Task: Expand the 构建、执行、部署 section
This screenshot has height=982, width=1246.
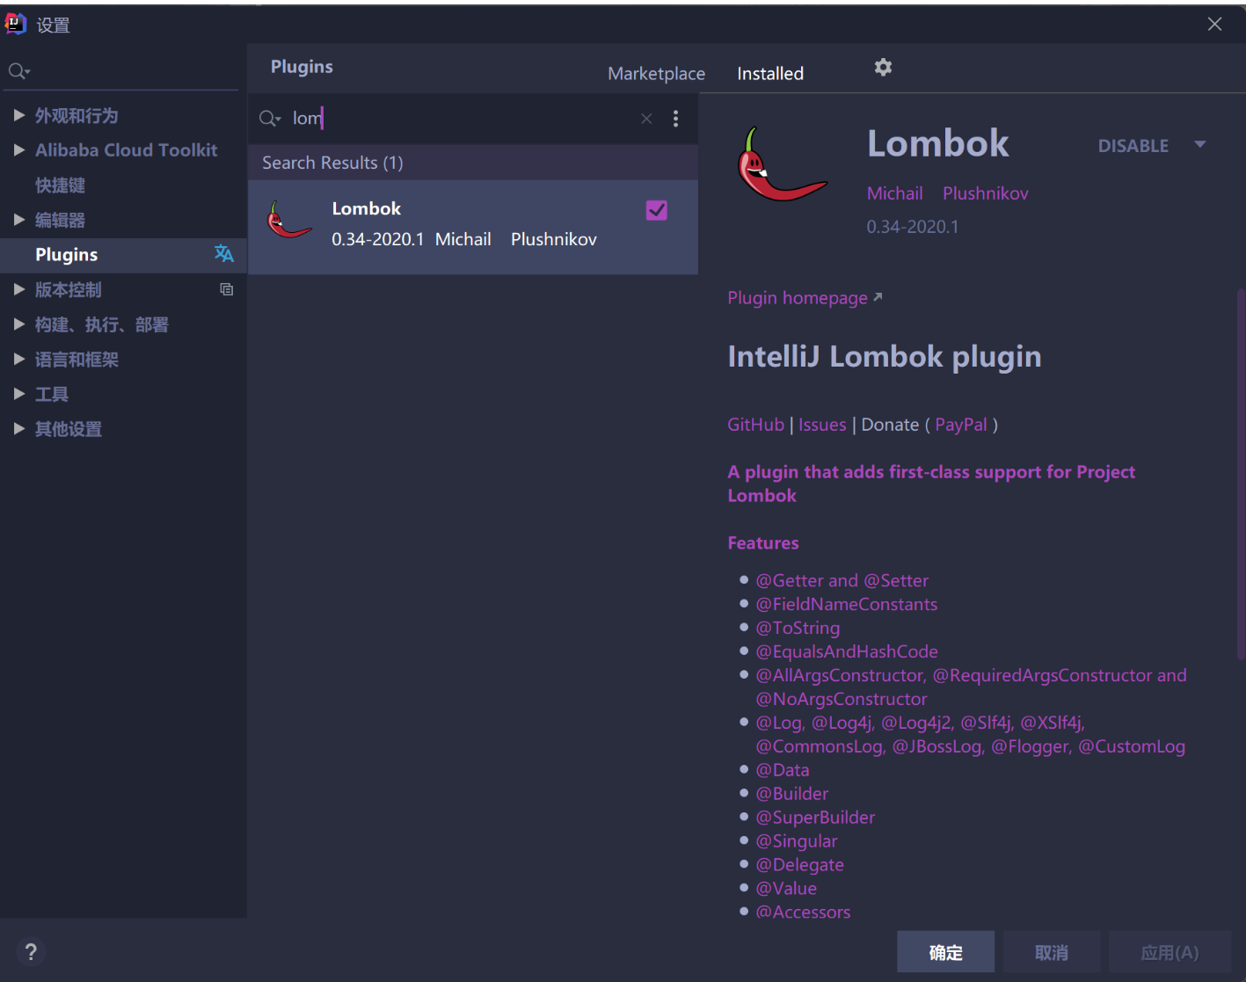Action: pos(19,324)
